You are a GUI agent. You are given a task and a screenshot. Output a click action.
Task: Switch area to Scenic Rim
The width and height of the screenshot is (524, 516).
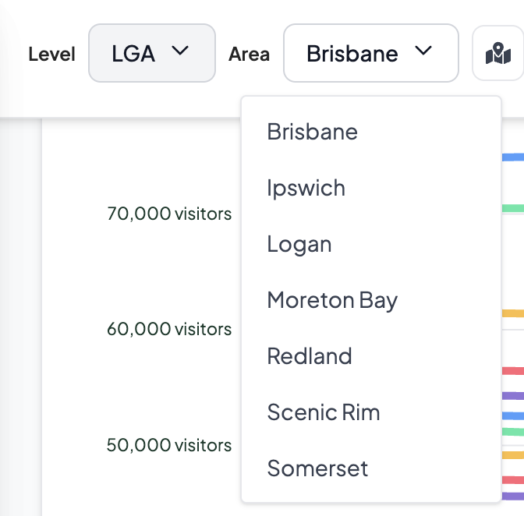click(324, 412)
